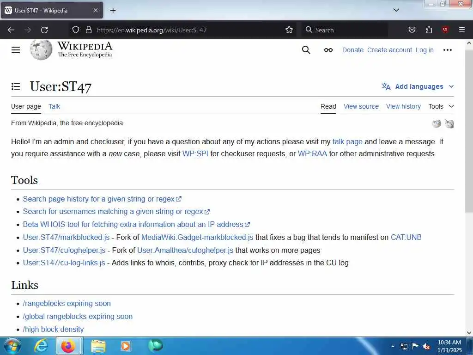
Task: Open a new browser tab
Action: (x=113, y=11)
